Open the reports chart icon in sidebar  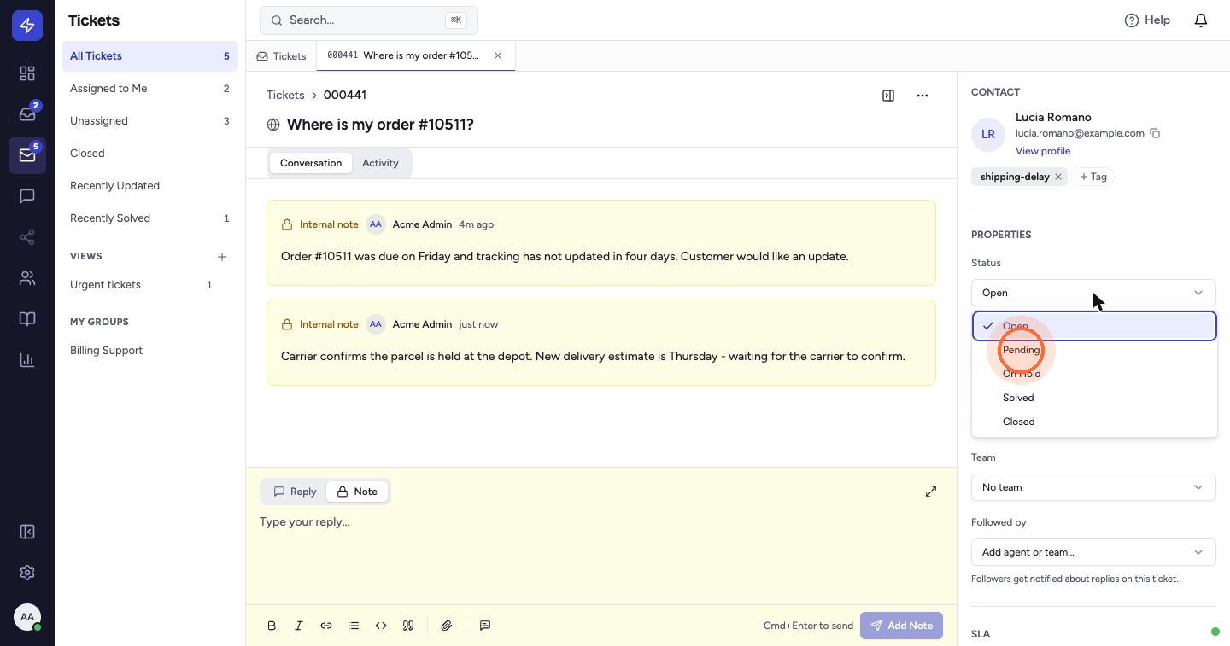[x=27, y=360]
